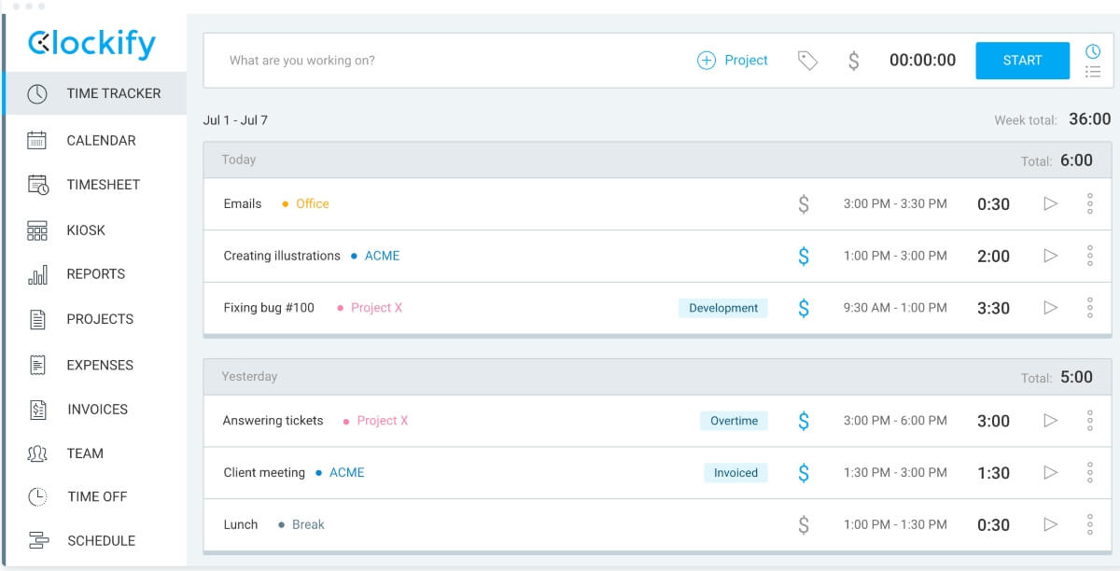Open the Invoices icon in sidebar
The width and height of the screenshot is (1120, 571).
pyautogui.click(x=37, y=409)
